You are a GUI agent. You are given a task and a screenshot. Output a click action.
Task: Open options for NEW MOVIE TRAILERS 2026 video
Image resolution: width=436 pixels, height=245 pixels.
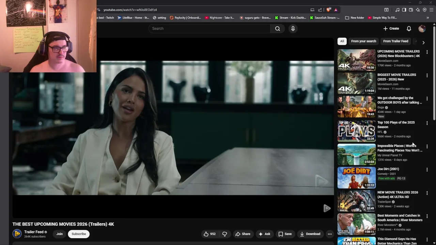427,193
